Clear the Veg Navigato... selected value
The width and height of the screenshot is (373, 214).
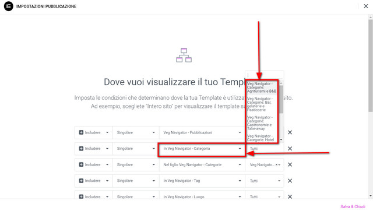[x=276, y=164]
